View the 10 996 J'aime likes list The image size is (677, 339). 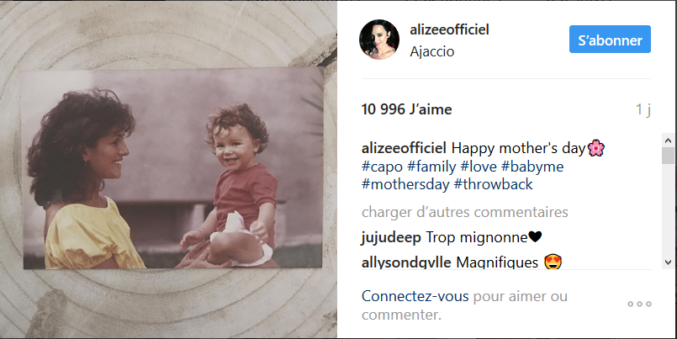[407, 109]
